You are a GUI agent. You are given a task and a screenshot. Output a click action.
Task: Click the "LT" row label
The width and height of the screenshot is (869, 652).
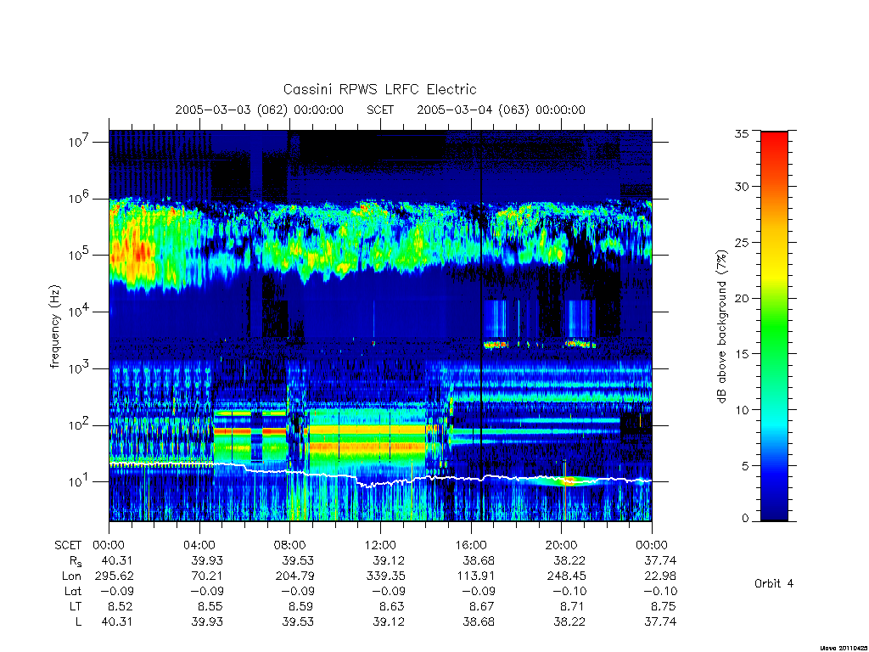(x=76, y=606)
